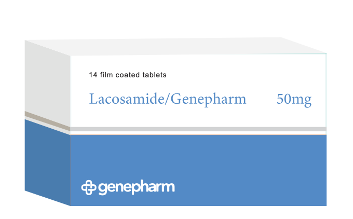Click the 50mg dosage label
Viewport: 353px width, 219px height.
coord(294,99)
